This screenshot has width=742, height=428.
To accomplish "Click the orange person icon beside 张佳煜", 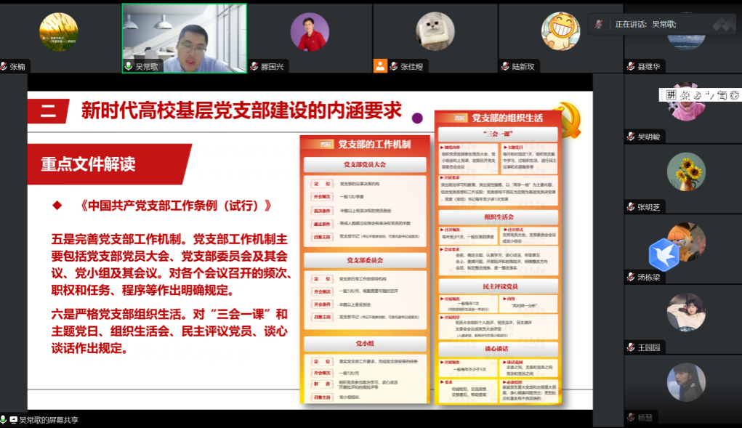I will 380,66.
